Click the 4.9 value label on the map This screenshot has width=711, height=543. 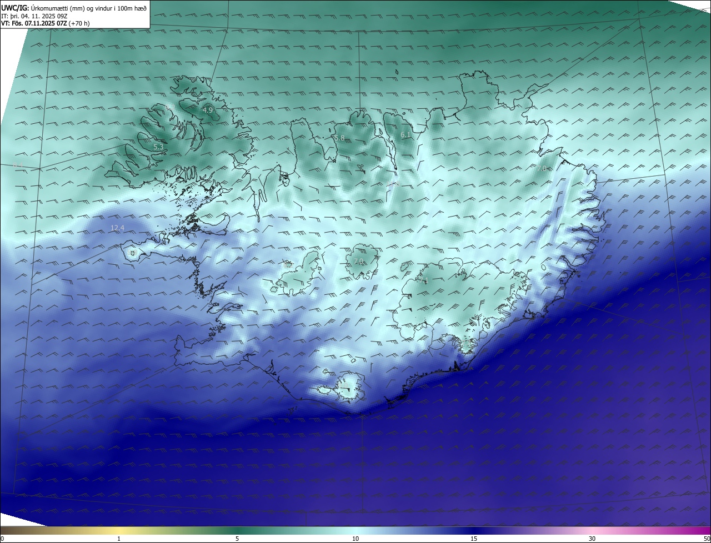click(x=207, y=110)
